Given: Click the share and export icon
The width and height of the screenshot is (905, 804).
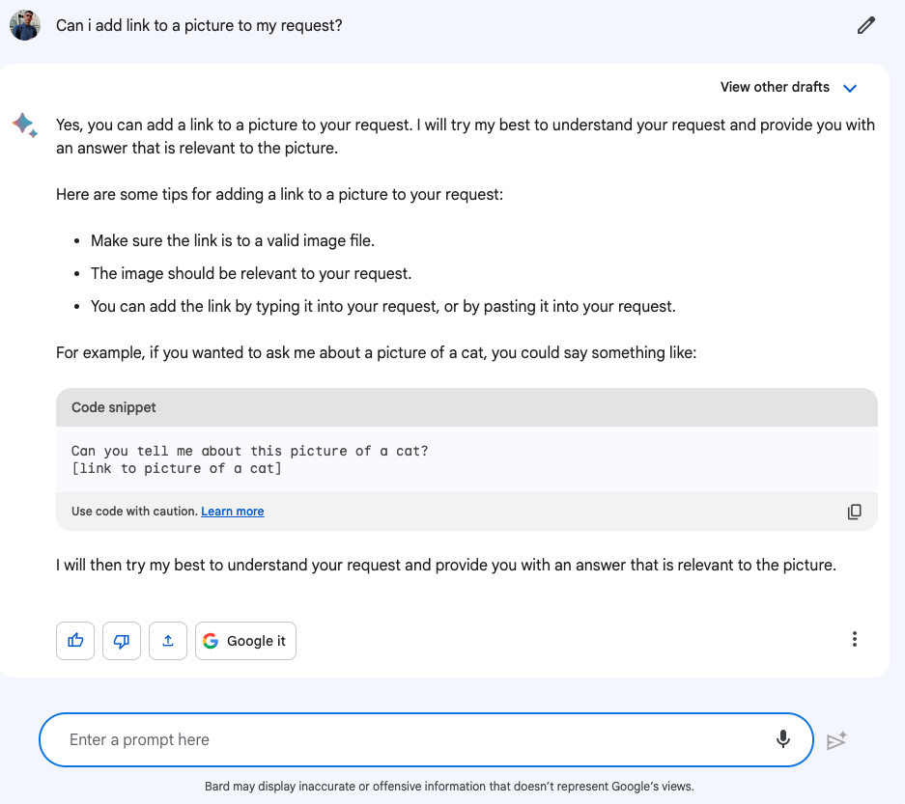Looking at the screenshot, I should click(x=168, y=641).
